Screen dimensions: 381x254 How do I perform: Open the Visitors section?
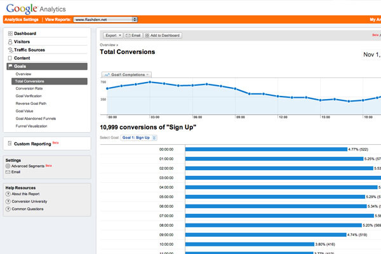(x=22, y=42)
